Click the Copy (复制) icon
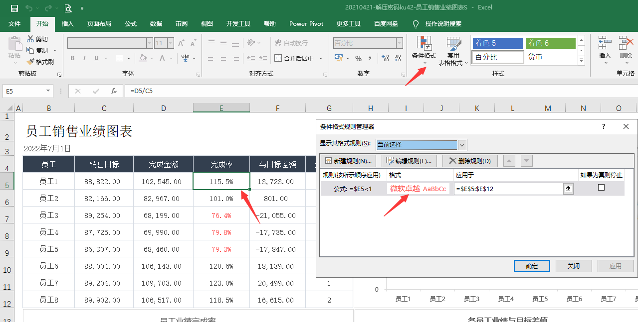 (x=30, y=50)
